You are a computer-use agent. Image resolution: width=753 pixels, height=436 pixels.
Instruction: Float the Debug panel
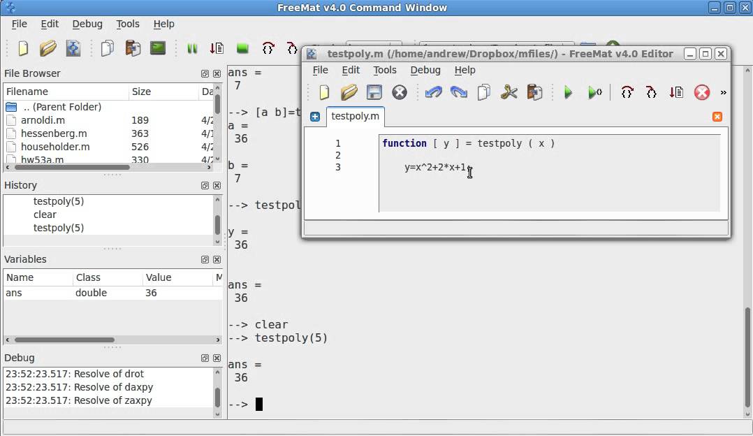(205, 358)
